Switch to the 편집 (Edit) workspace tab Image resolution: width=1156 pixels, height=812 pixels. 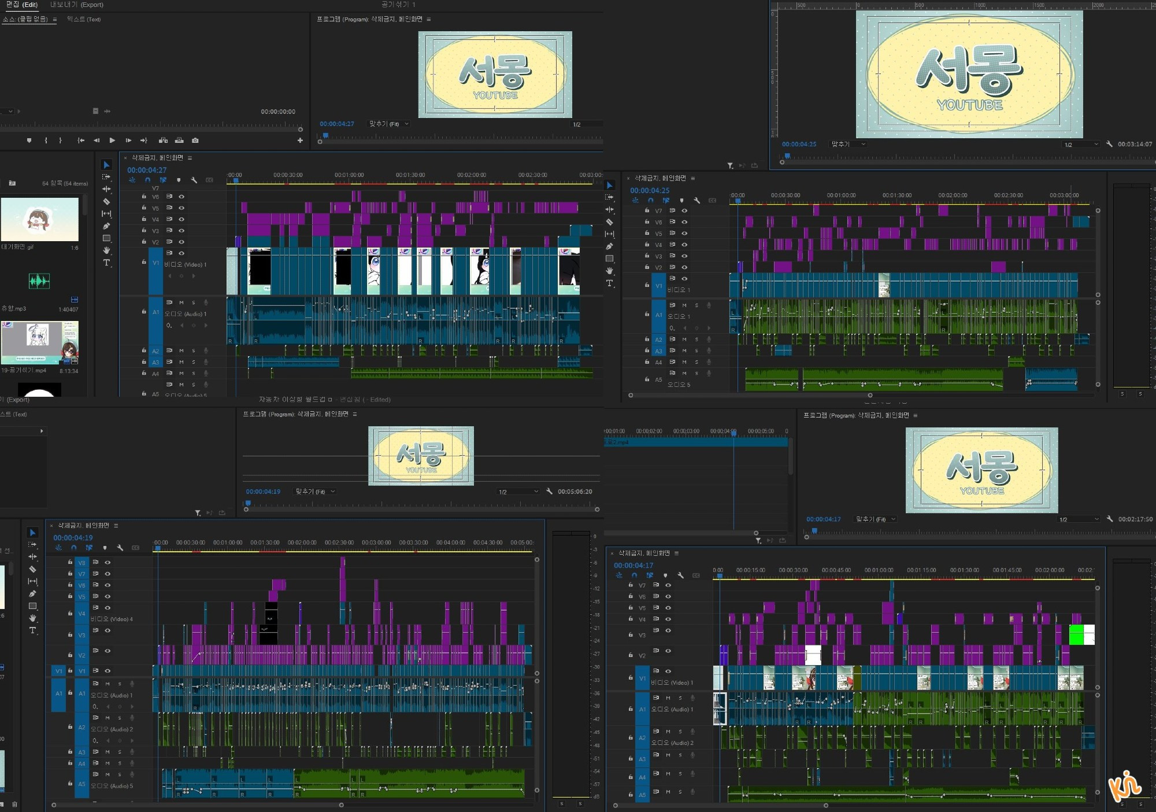22,5
